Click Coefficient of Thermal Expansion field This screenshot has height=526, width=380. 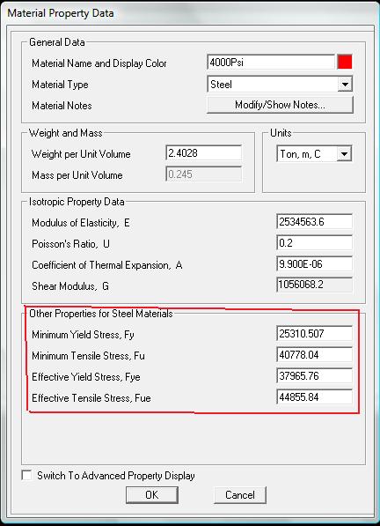[314, 264]
